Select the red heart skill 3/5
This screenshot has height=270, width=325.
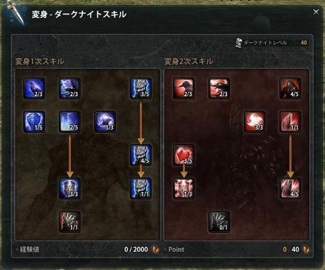pyautogui.click(x=183, y=155)
